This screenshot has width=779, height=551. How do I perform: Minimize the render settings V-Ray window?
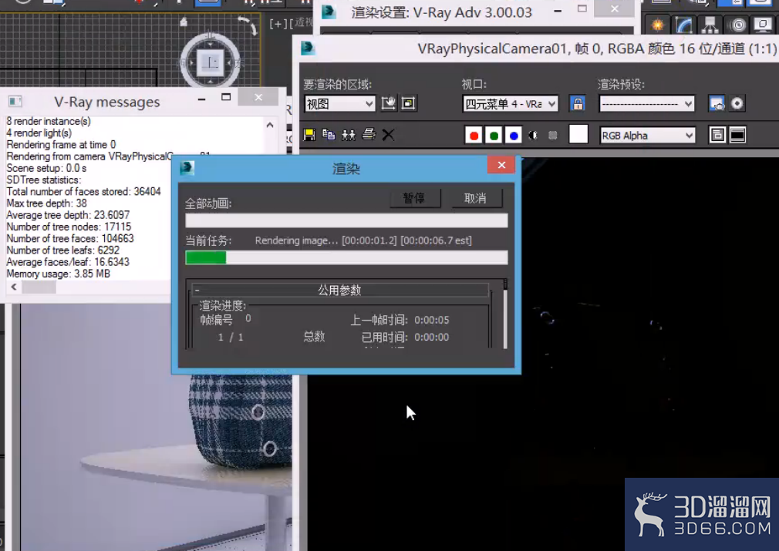pos(558,10)
